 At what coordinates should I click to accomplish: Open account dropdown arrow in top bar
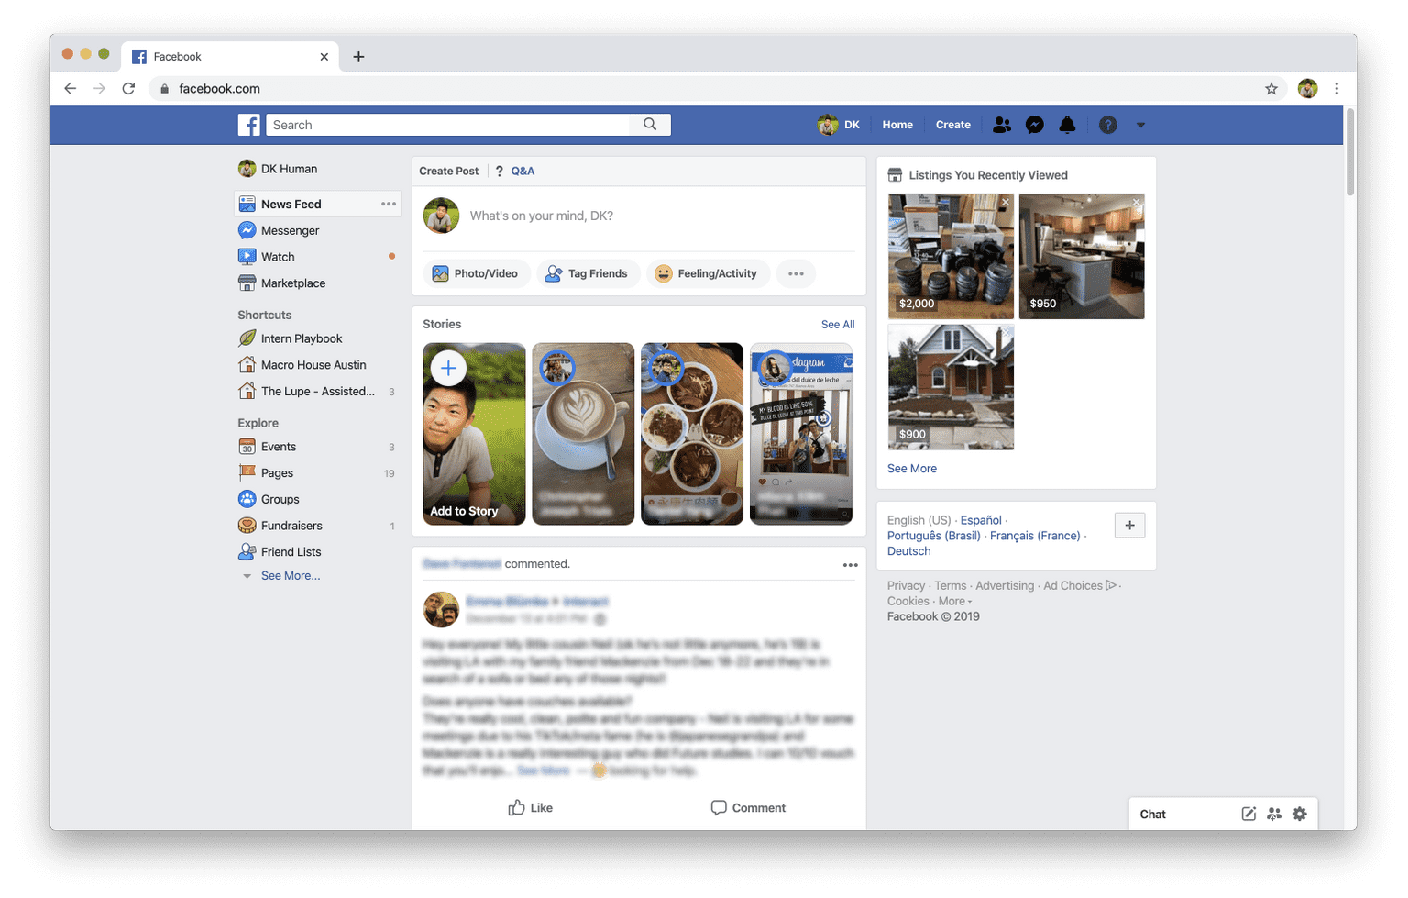click(x=1140, y=125)
